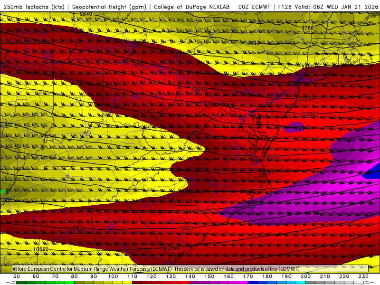380x285 pixels.
Task: Click the 10080 height contour label
Action: click(308, 114)
